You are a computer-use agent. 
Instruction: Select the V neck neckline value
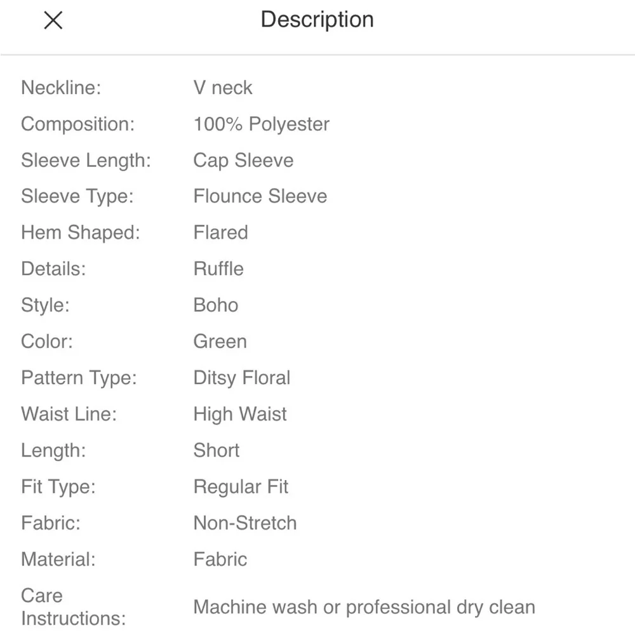click(x=223, y=88)
